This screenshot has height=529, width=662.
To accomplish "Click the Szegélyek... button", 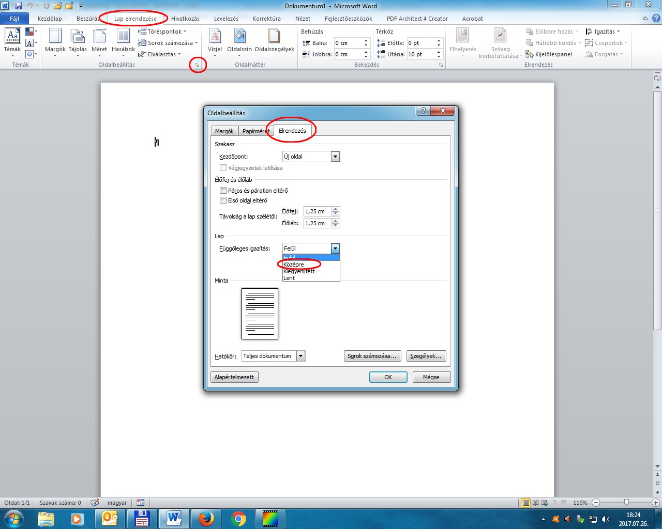I will (x=426, y=356).
